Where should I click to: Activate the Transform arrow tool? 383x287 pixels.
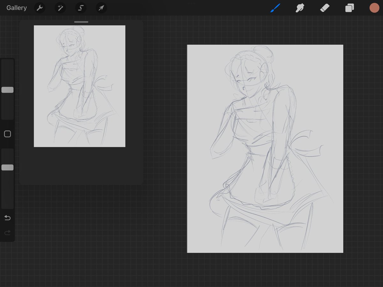point(101,8)
